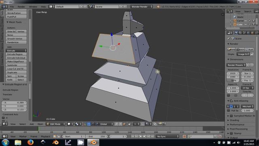Enable the Stamp checkbox
259x146 pixels.
(x=231, y=133)
